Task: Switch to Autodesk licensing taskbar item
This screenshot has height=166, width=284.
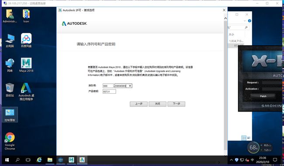Action: point(82,160)
